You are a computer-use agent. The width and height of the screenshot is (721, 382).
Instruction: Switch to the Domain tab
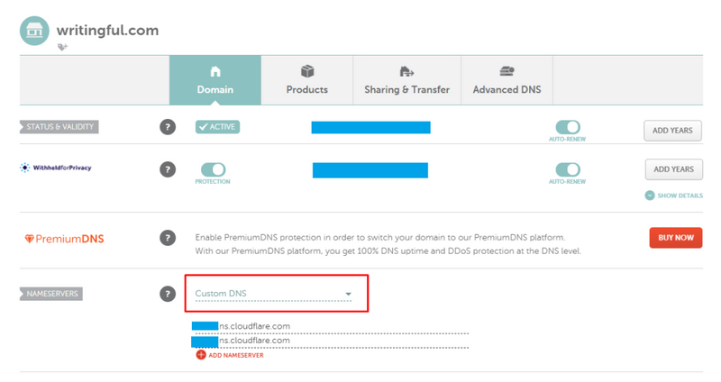215,80
